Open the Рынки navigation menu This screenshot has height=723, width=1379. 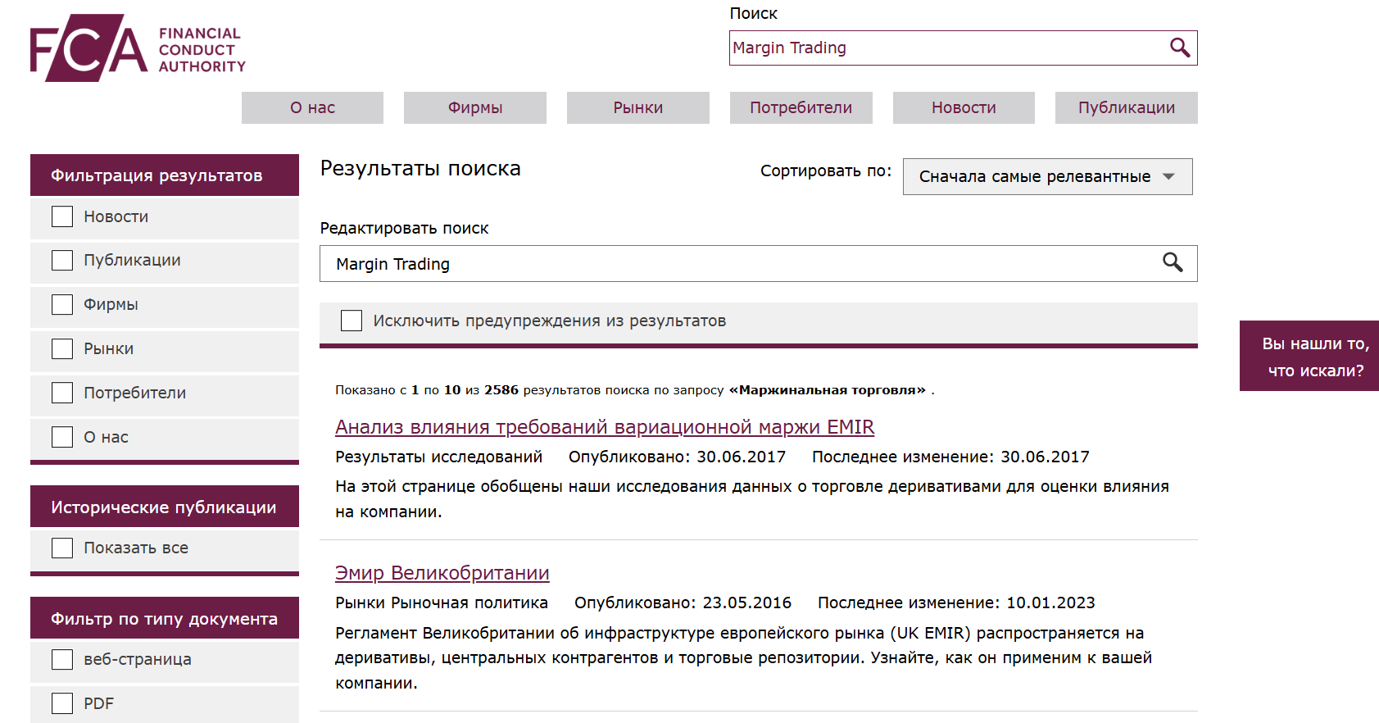[638, 107]
